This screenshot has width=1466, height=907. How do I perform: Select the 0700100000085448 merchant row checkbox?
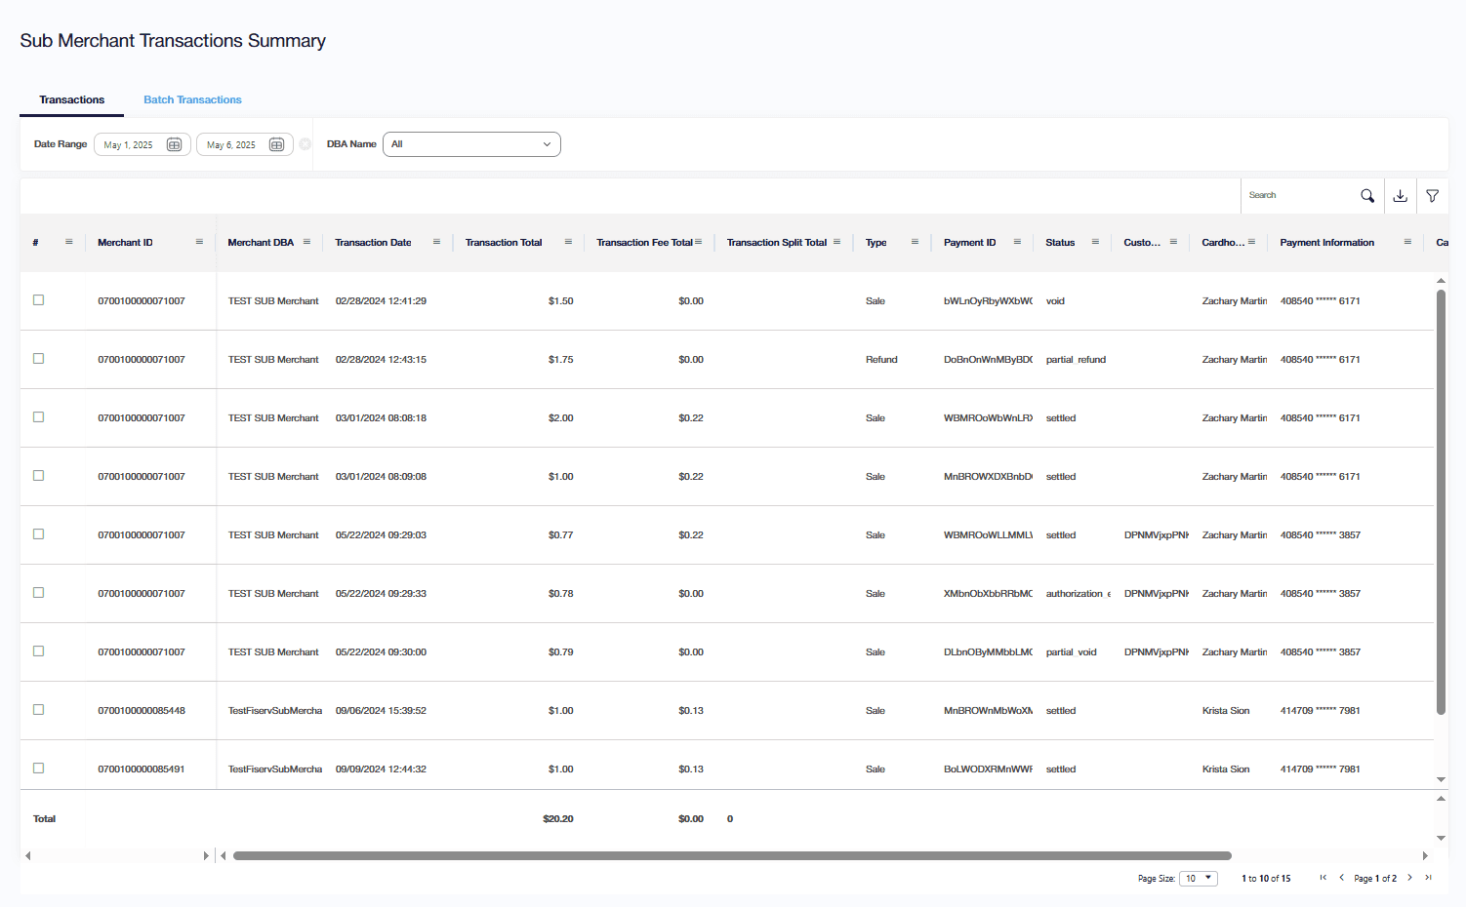point(39,710)
